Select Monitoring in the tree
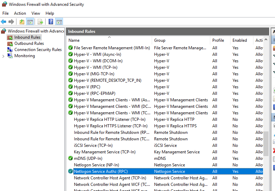 25,56
